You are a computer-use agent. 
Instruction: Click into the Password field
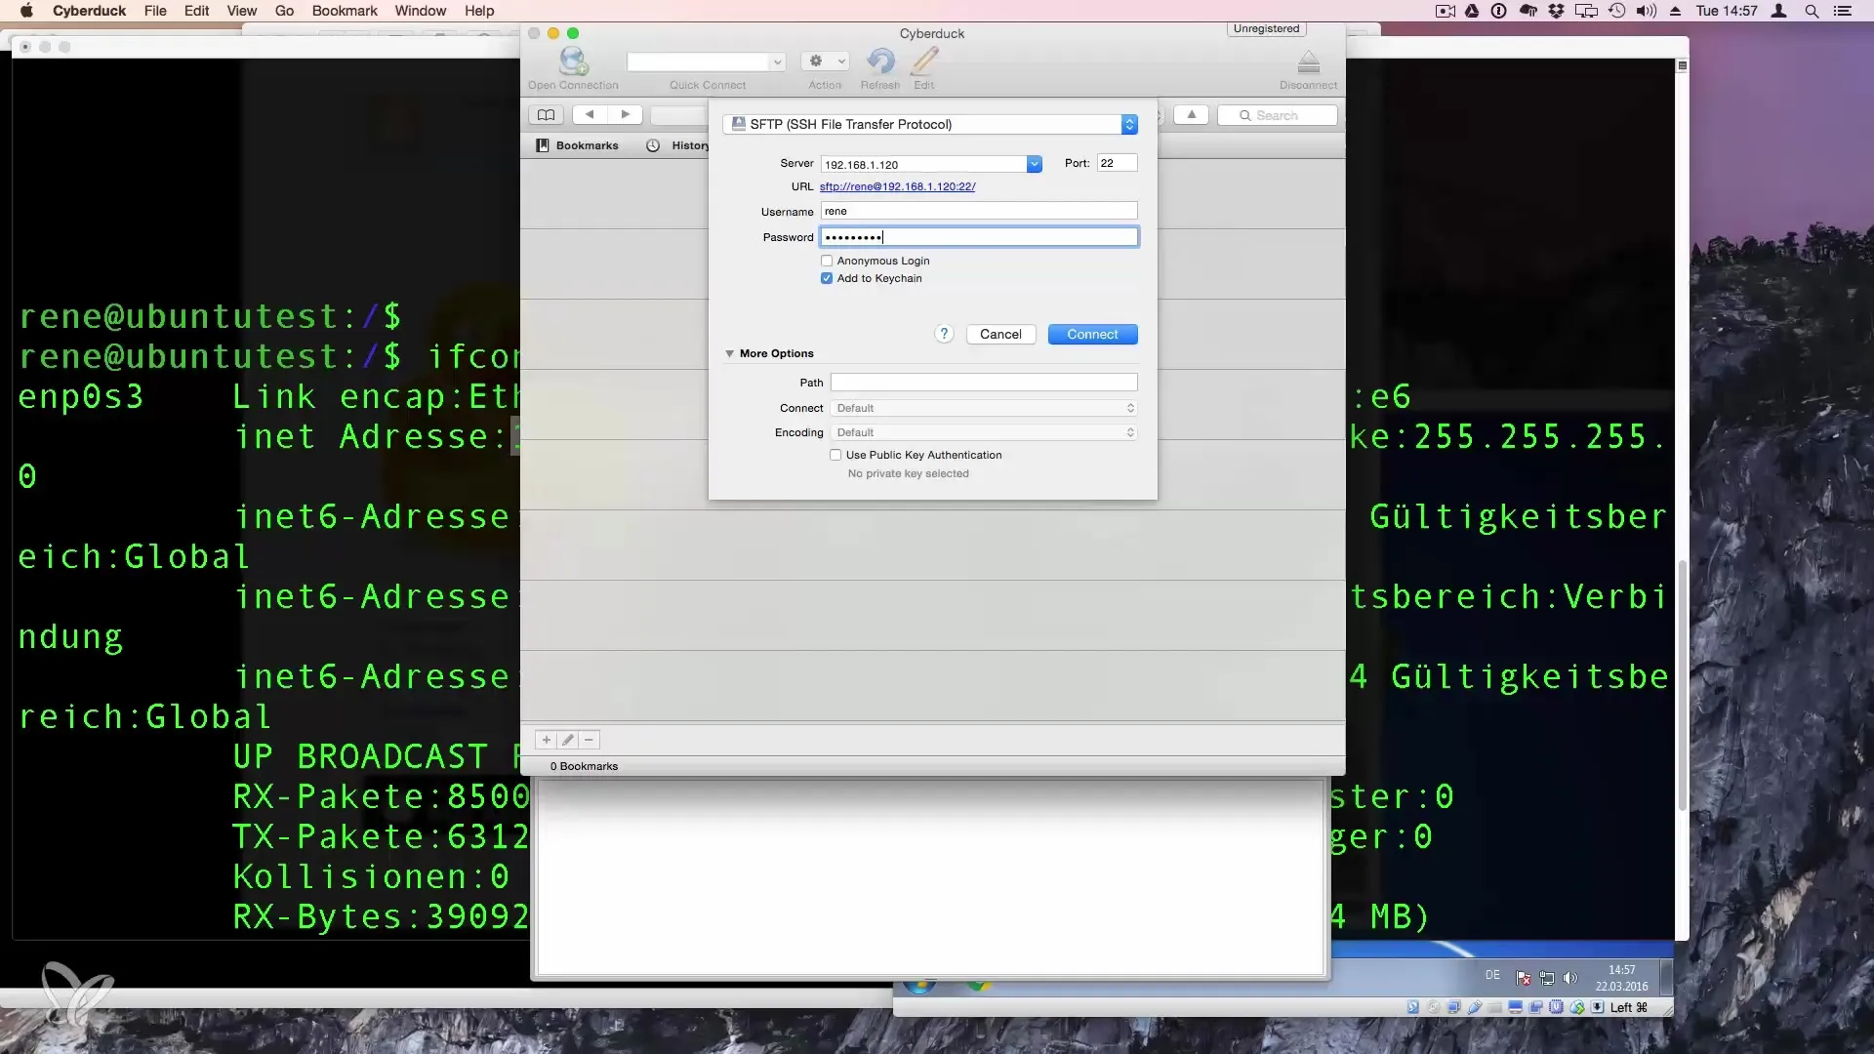[979, 237]
